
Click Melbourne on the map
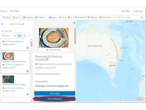pyautogui.click(x=113, y=65)
